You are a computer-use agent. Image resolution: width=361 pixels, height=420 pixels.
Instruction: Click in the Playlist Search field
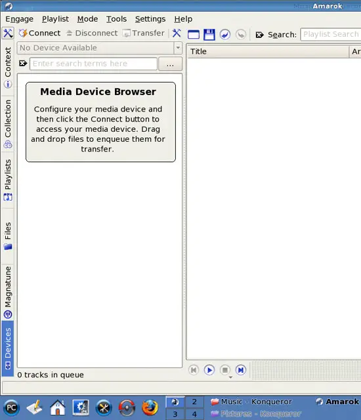(x=330, y=34)
